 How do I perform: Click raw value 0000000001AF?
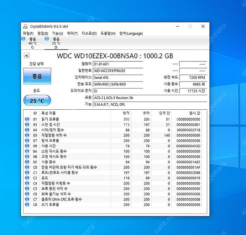click(x=188, y=167)
